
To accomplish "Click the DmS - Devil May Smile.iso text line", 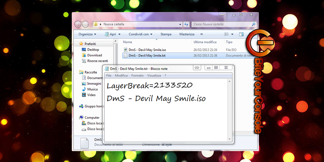I will click(x=156, y=99).
